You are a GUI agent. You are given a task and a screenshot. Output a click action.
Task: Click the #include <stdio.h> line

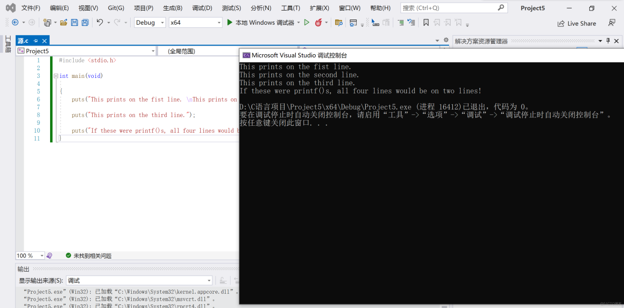[x=87, y=60]
